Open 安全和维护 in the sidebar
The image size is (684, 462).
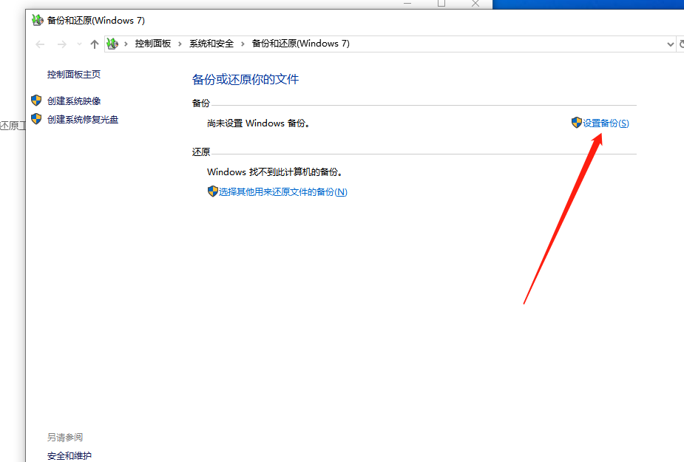[69, 456]
